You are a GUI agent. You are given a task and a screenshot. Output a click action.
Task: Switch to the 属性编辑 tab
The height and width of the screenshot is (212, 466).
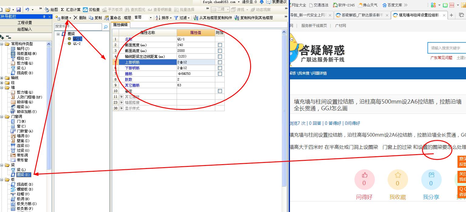click(x=120, y=25)
